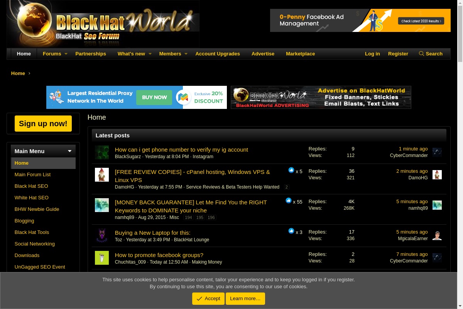The width and height of the screenshot is (463, 309).
Task: Go to Partnerships page
Action: click(91, 54)
